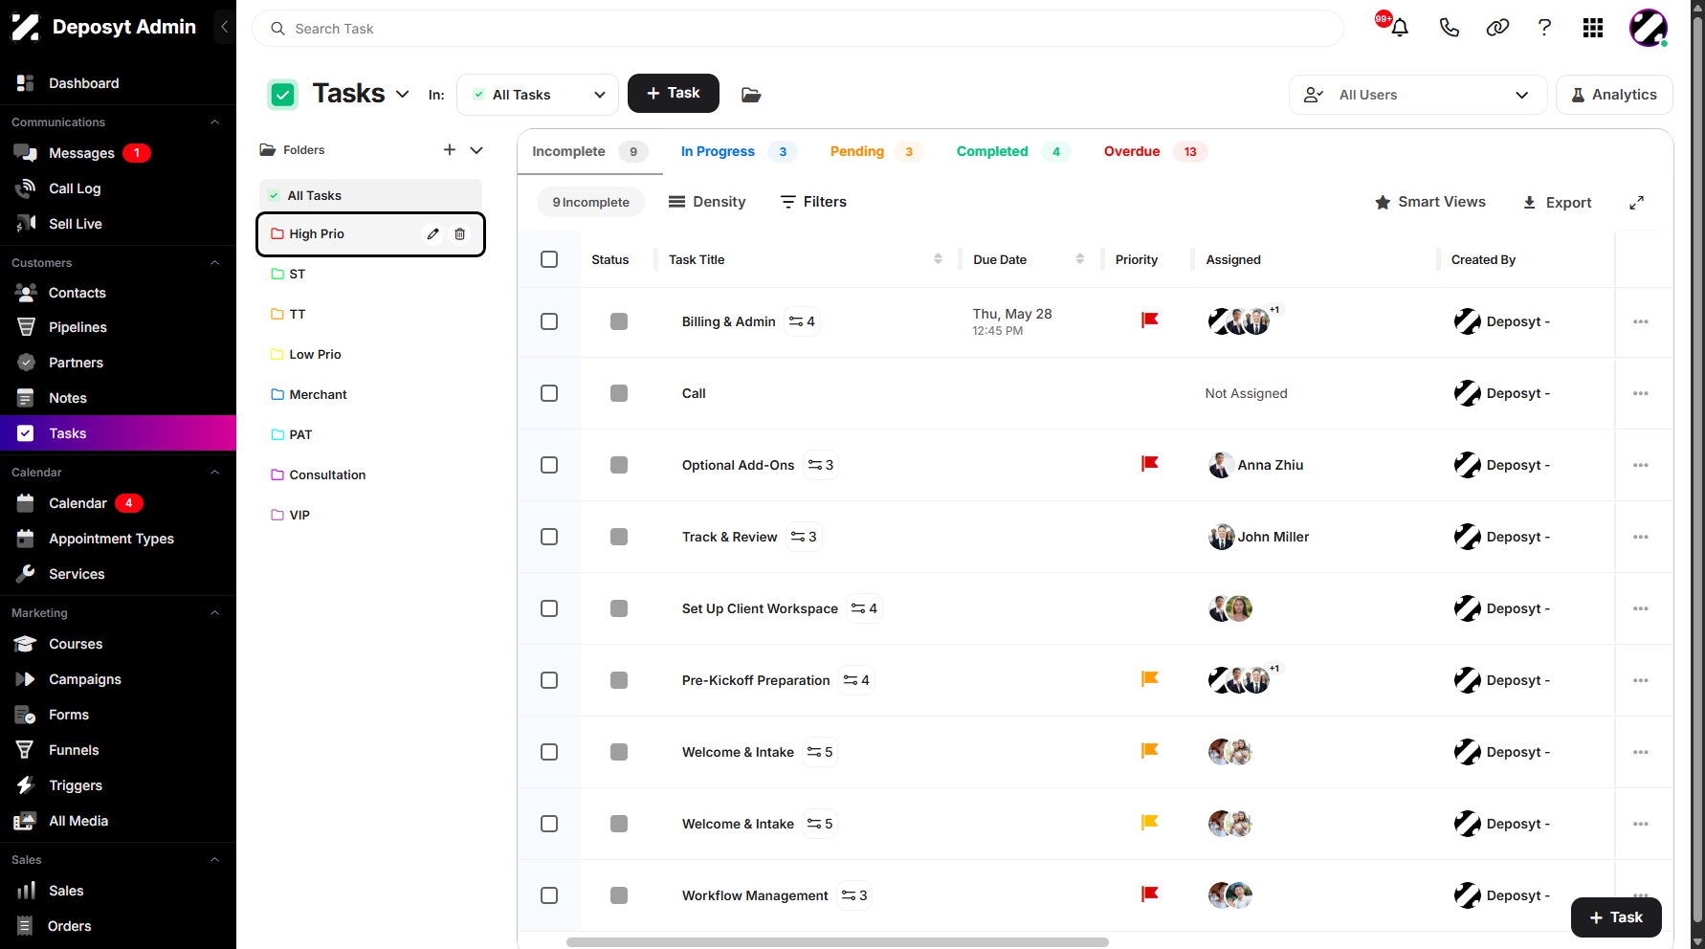Screen dimensions: 1705x949
Task: Open the apps grid icon
Action: tap(1593, 28)
